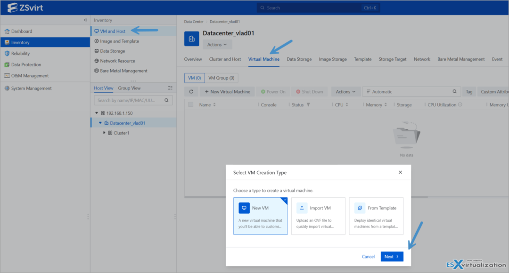
Task: Click the System Management gear icon
Action: [x=7, y=88]
